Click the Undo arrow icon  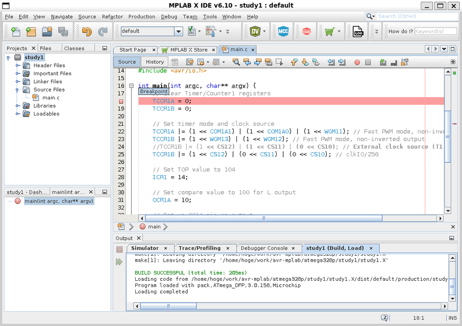click(87, 31)
